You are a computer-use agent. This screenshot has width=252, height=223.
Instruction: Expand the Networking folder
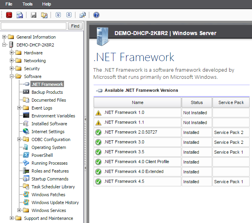tap(11, 60)
